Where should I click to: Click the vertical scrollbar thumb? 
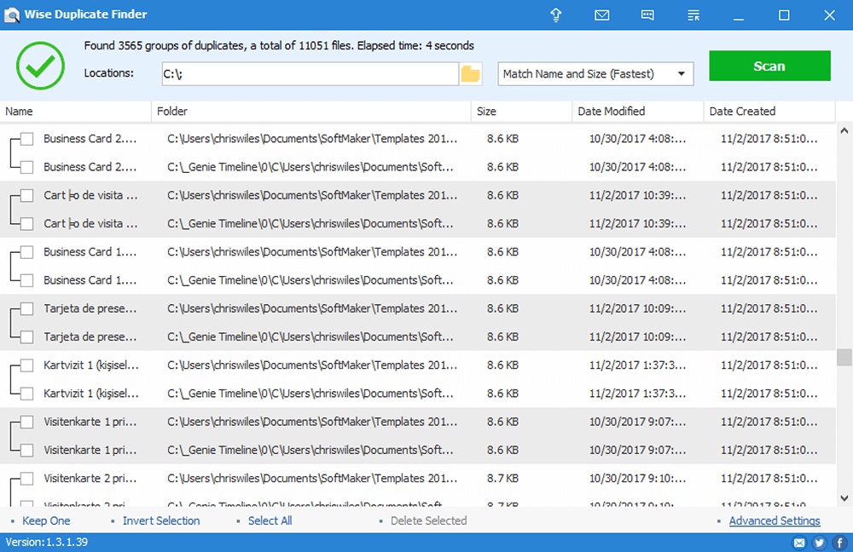844,358
